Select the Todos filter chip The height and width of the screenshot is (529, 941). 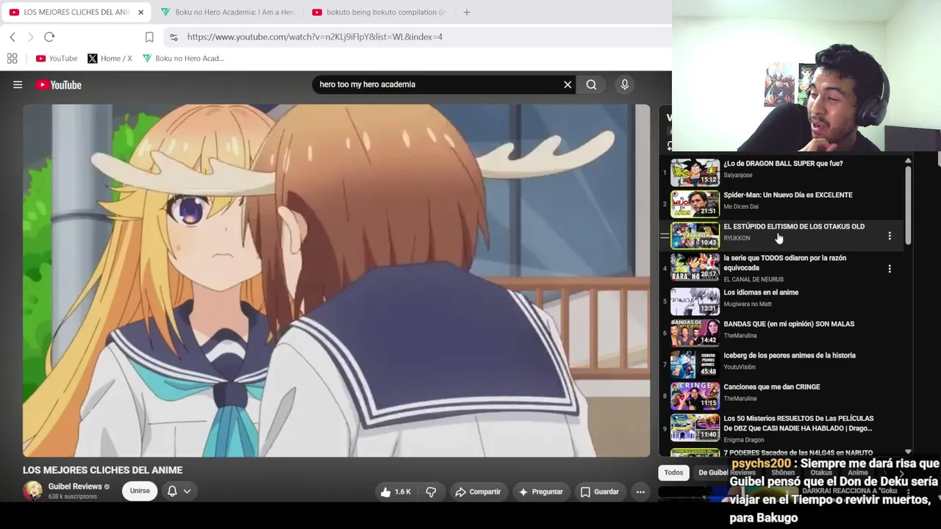[673, 472]
